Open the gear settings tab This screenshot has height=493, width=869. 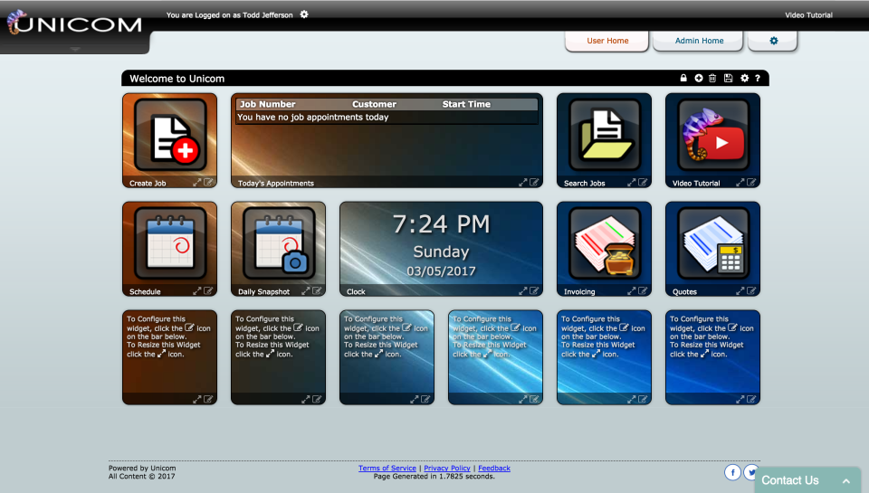(x=774, y=41)
